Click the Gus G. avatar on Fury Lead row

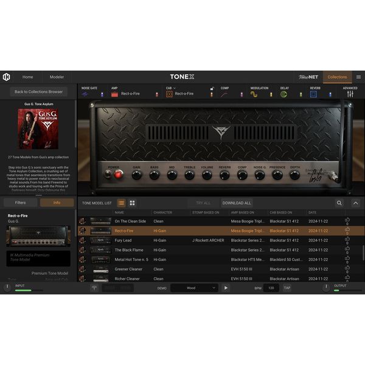pyautogui.click(x=82, y=240)
